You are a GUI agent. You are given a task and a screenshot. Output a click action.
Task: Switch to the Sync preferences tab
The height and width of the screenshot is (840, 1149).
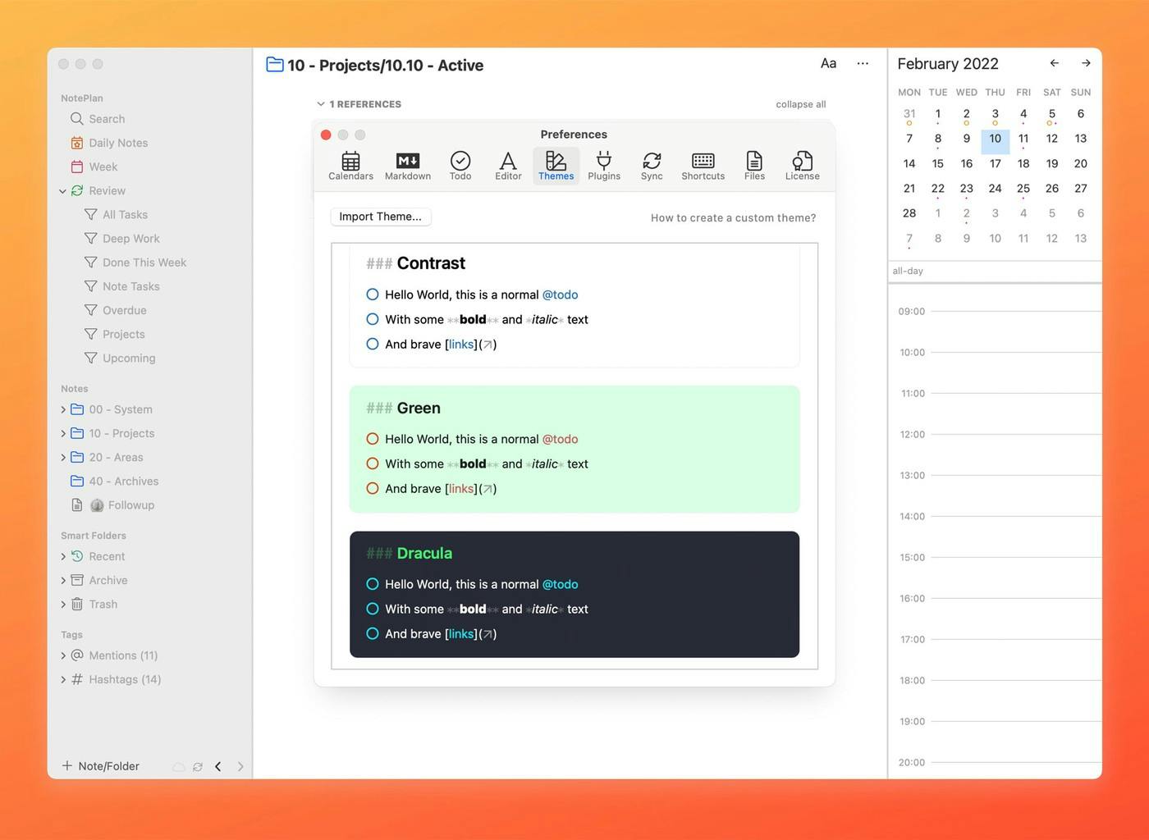coord(652,166)
